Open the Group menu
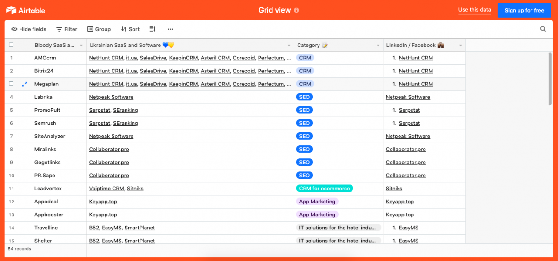 99,29
